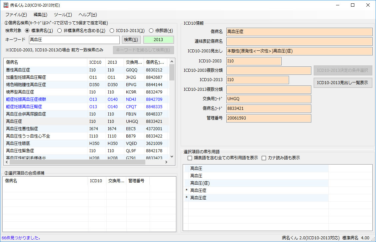Select the 高血圧性緊急症 row
Viewport: 376px width, 242px height.
point(86,151)
